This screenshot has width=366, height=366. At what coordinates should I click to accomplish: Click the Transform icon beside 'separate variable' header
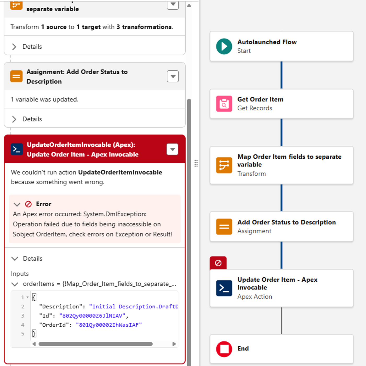[x=16, y=5]
